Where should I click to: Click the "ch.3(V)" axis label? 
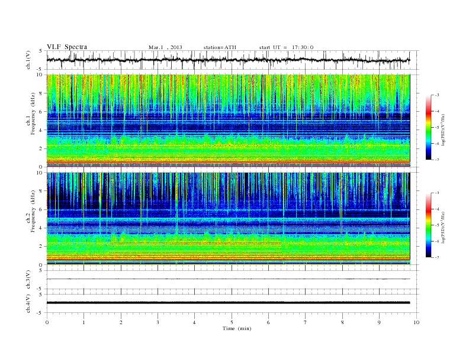[x=28, y=280]
